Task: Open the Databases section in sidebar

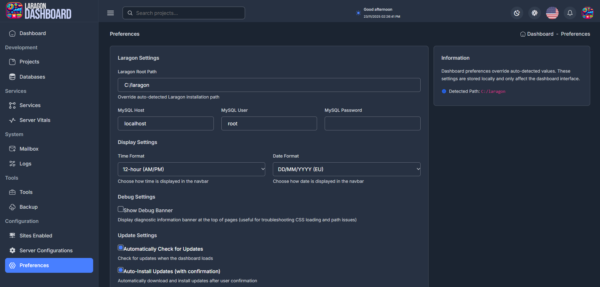Action: pos(32,77)
